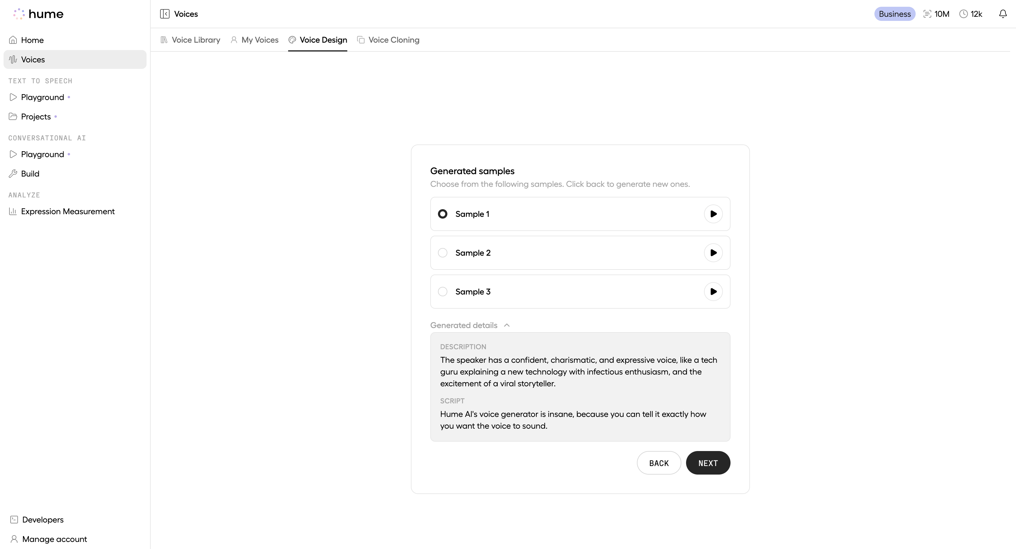Open Voice Library tab
The image size is (1016, 549).
190,40
